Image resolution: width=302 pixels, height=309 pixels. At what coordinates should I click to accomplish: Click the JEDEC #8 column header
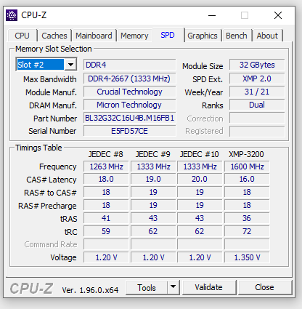[x=106, y=154]
